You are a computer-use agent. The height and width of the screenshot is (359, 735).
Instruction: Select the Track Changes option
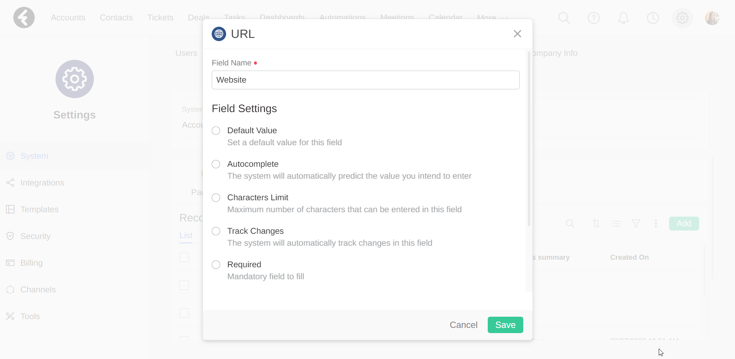tap(216, 231)
